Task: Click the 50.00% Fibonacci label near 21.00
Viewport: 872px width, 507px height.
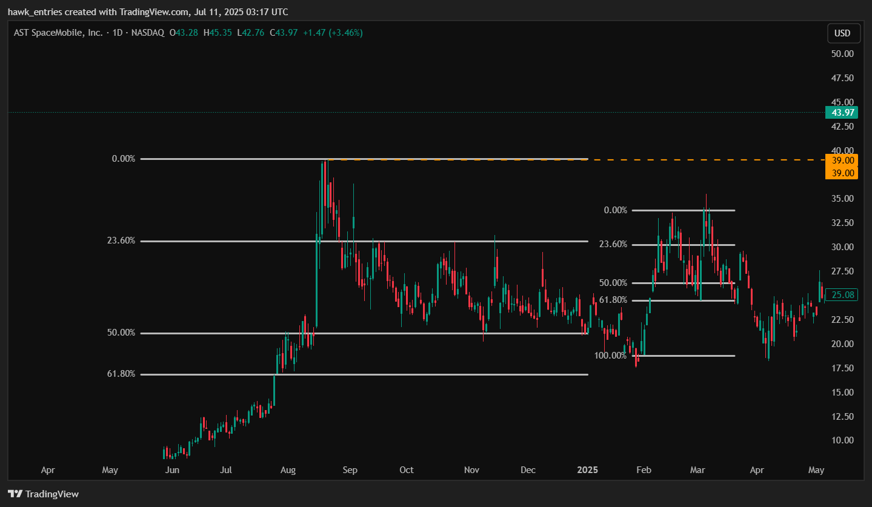Action: tap(121, 333)
